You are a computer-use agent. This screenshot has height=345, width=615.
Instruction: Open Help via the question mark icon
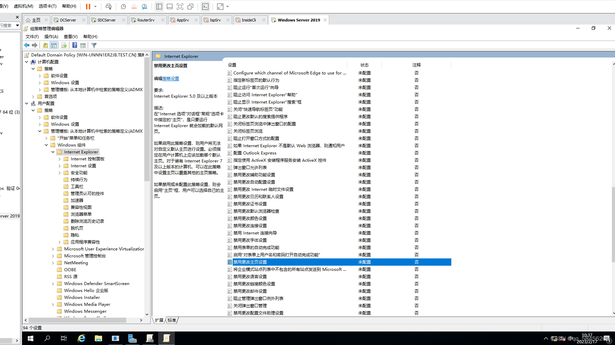pyautogui.click(x=74, y=45)
